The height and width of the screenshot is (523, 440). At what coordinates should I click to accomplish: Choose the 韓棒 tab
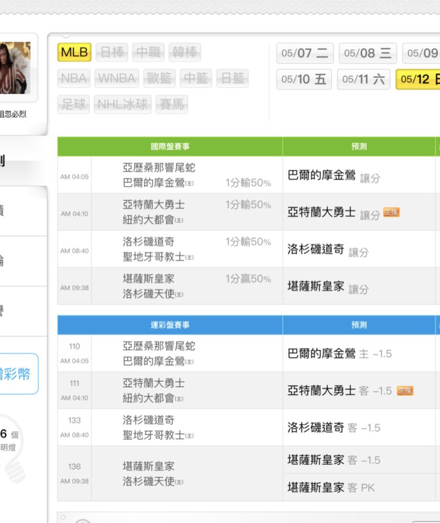tap(185, 52)
